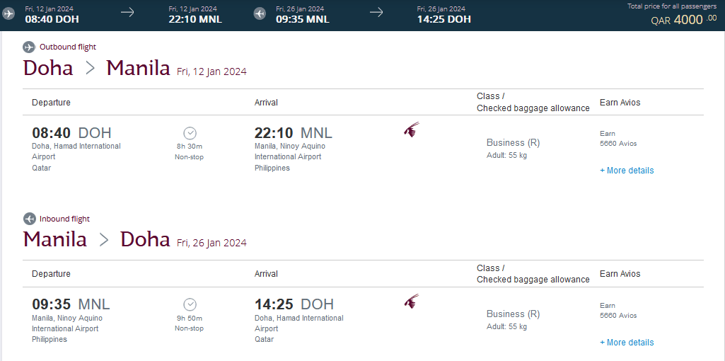Screen dimensions: 725x361
Task: Click the Philippines link under inbound departure
Action: click(50, 339)
